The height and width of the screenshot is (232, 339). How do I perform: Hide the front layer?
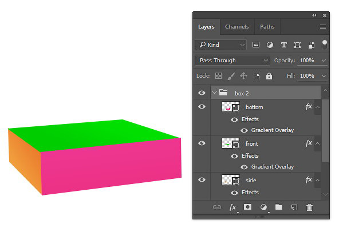click(202, 143)
